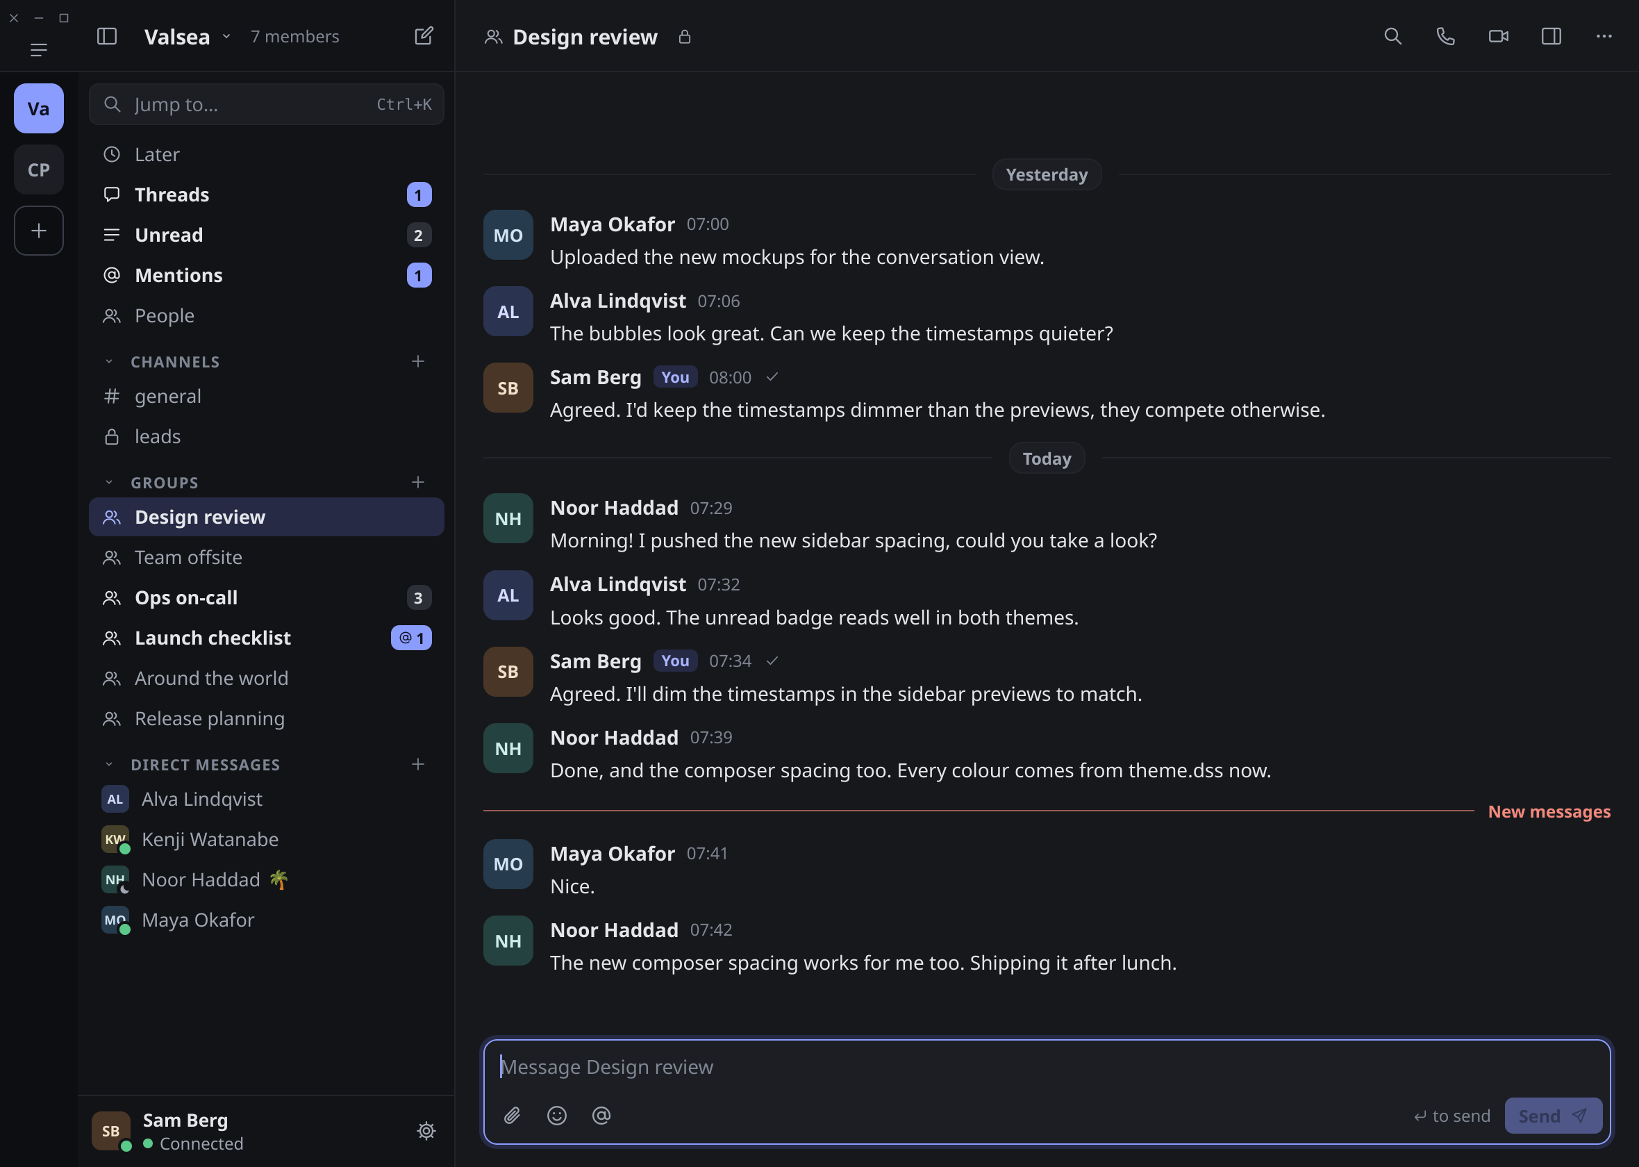The width and height of the screenshot is (1639, 1167).
Task: Search in the Design review conversation
Action: pos(1392,36)
